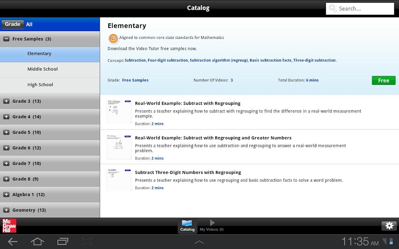This screenshot has width=399, height=249.
Task: Click the CCSS badge icon
Action: (x=113, y=39)
